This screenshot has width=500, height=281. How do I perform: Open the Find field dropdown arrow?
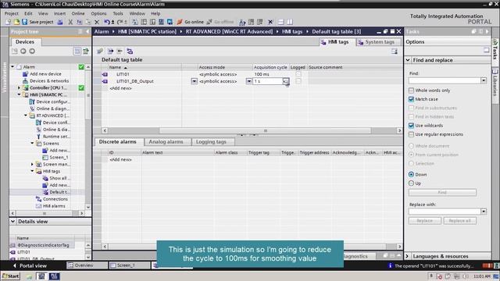484,80
